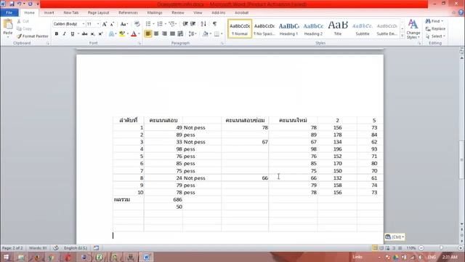Click the Grow Font icon
The height and width of the screenshot is (262, 465).
[105, 24]
